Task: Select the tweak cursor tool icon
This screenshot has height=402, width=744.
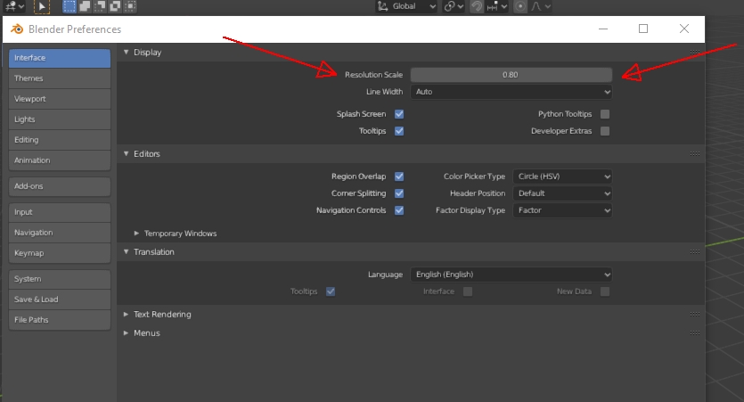Action: coord(42,6)
